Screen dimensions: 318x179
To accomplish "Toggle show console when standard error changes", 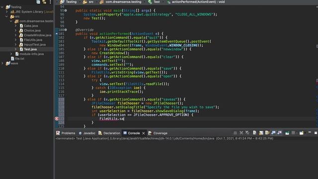I will pos(279,133).
